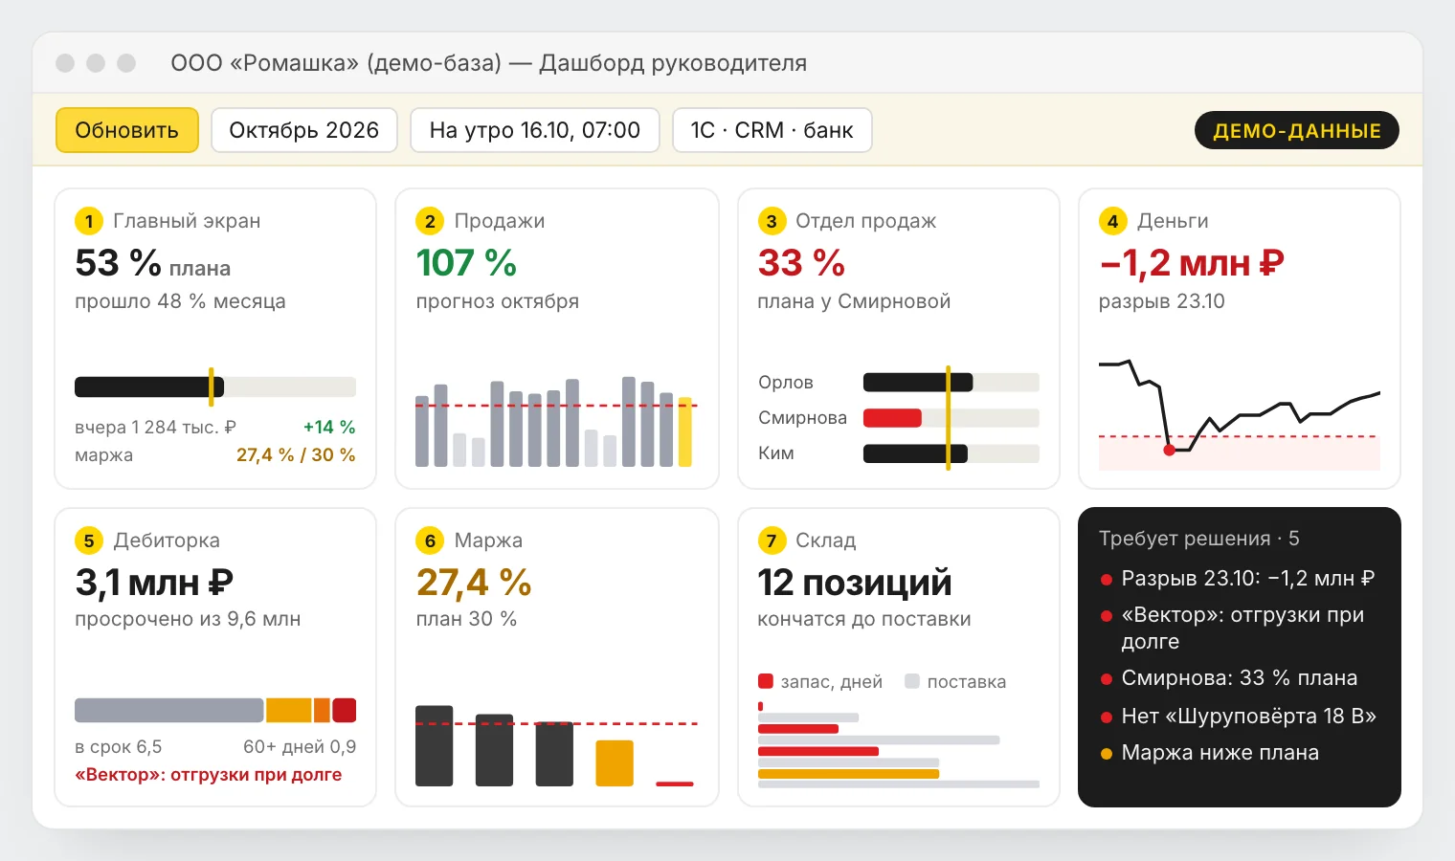This screenshot has width=1455, height=861.
Task: Click the orange bar in the Маржа chart
Action: pos(615,763)
